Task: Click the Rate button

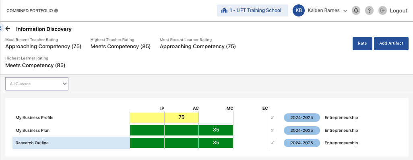Action: coord(362,43)
